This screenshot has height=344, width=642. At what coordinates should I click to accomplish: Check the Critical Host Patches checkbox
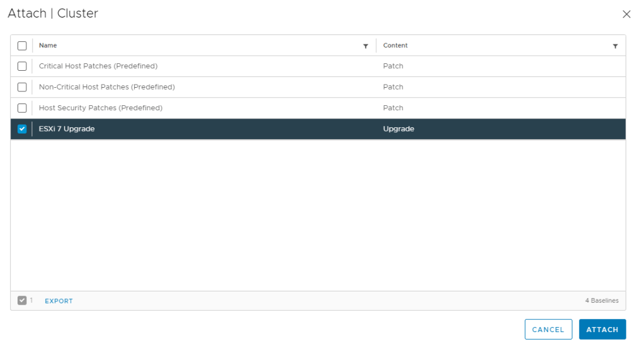[x=22, y=66]
